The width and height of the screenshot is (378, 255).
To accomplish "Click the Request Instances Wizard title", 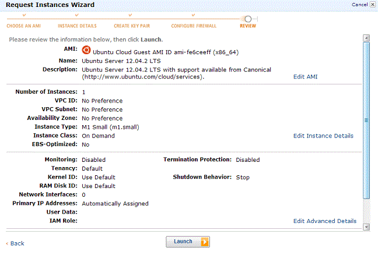I will point(50,5).
